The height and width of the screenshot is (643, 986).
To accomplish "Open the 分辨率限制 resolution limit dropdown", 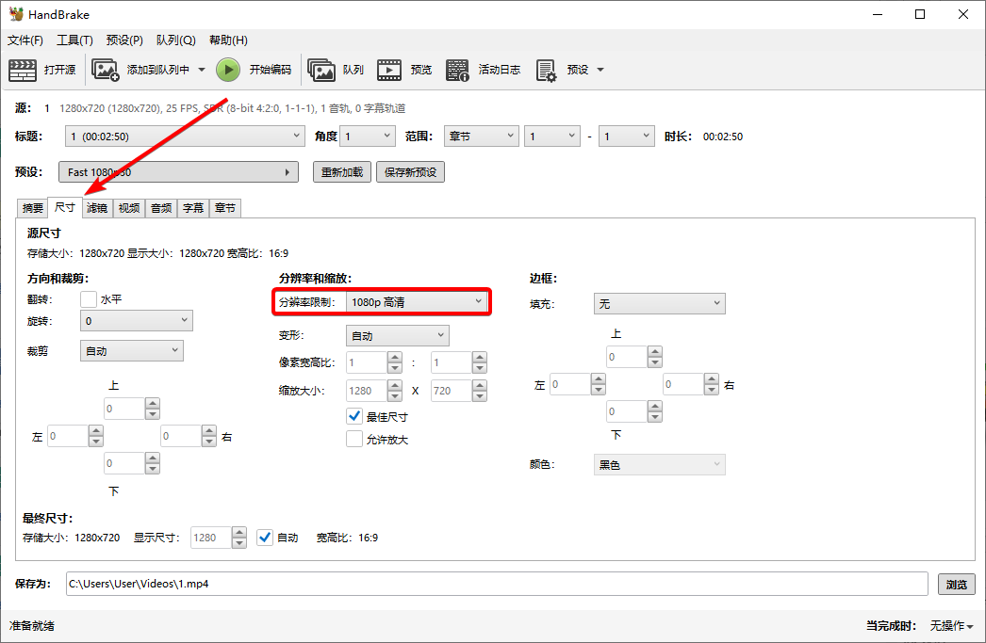I will (x=418, y=301).
